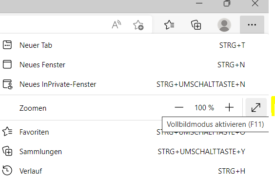
Task: Increase zoom with the plus button
Action: (229, 107)
